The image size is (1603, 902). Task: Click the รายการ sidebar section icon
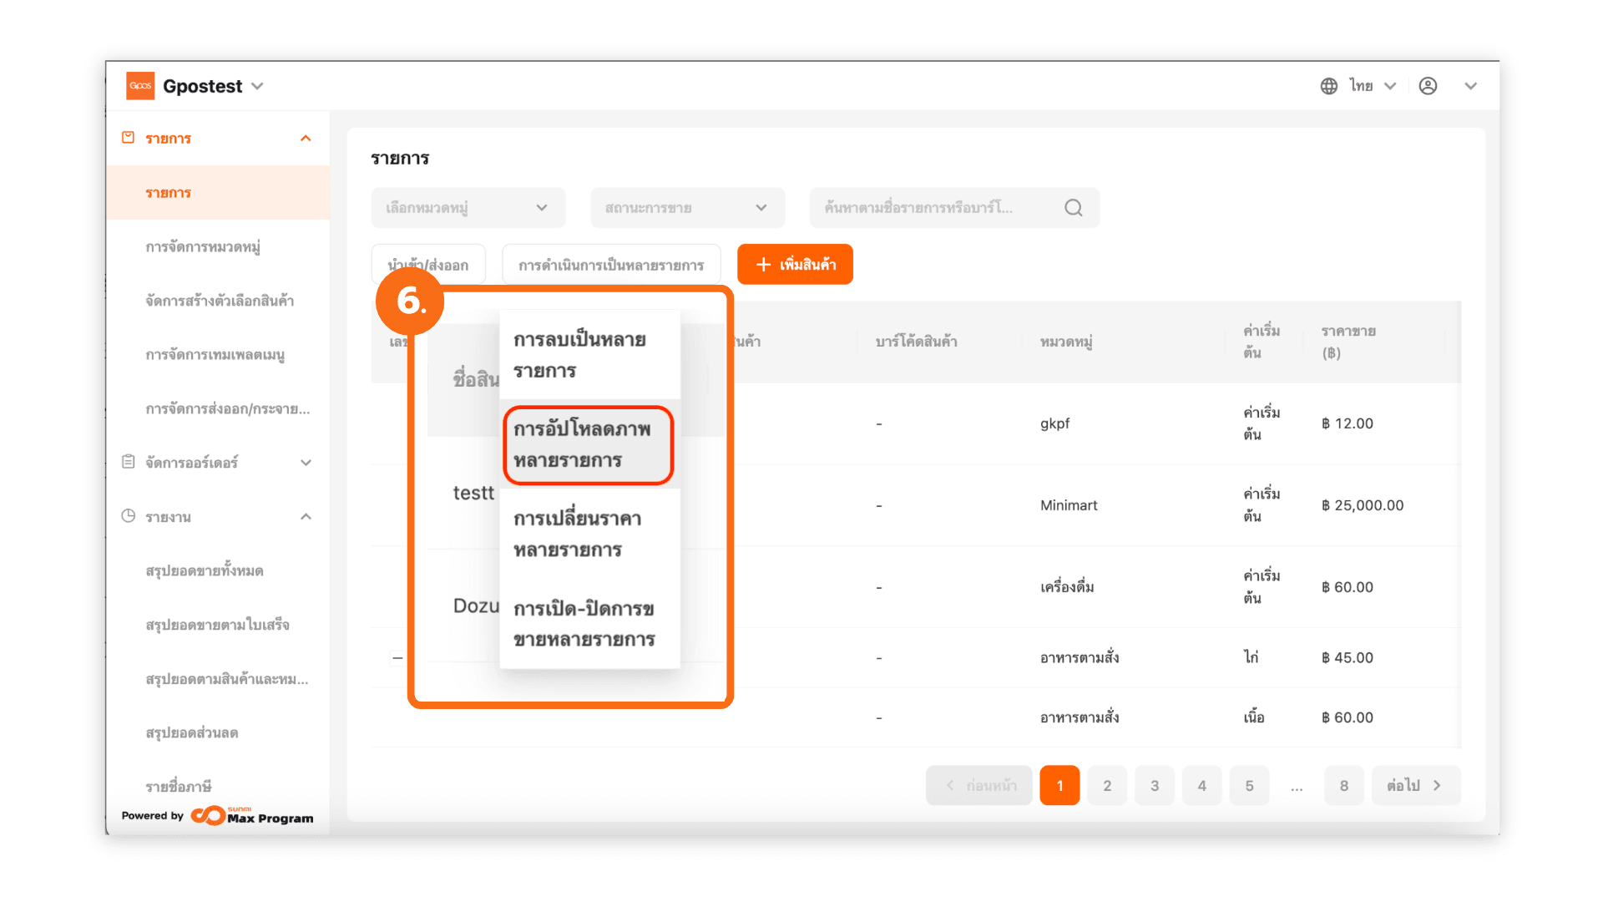[128, 138]
